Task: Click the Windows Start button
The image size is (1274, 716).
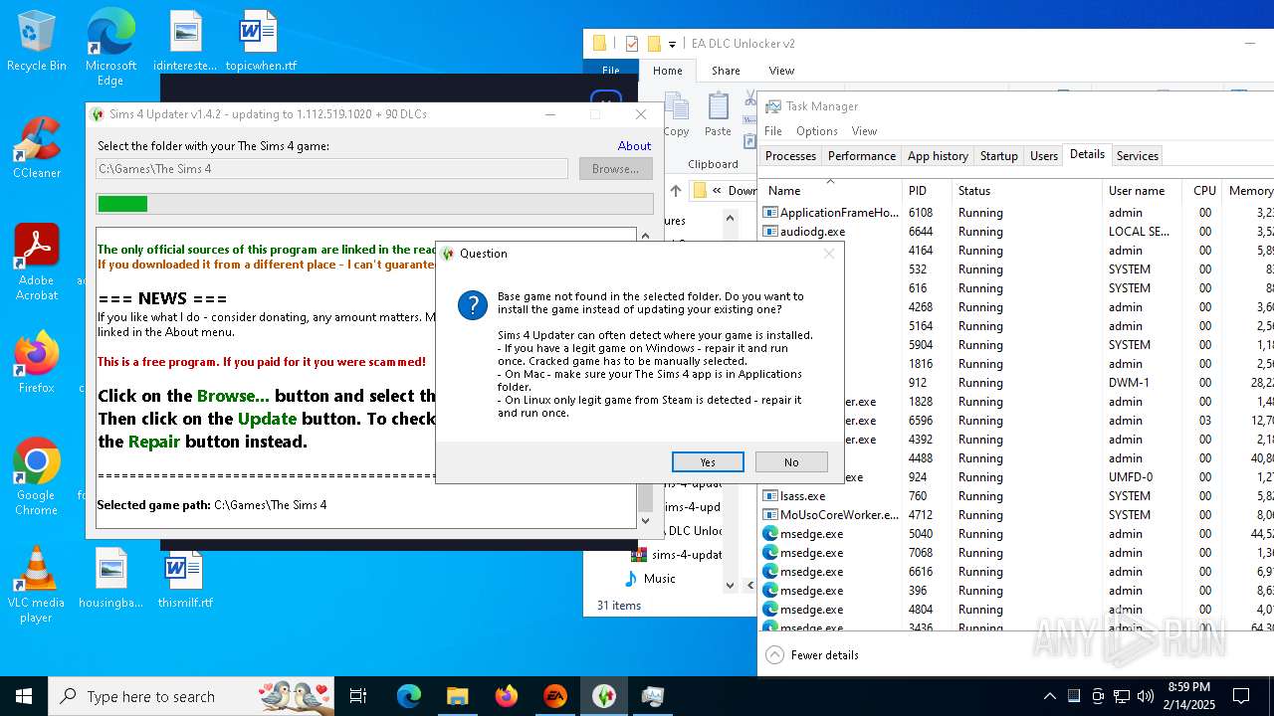Action: pos(24,696)
